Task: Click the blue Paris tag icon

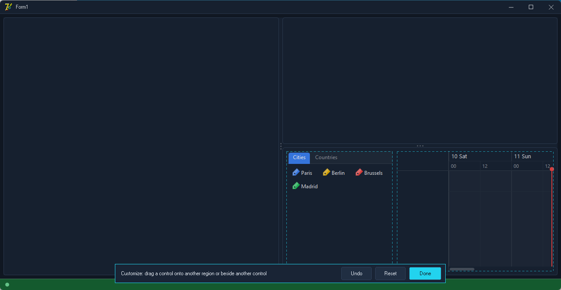Action: [296, 173]
